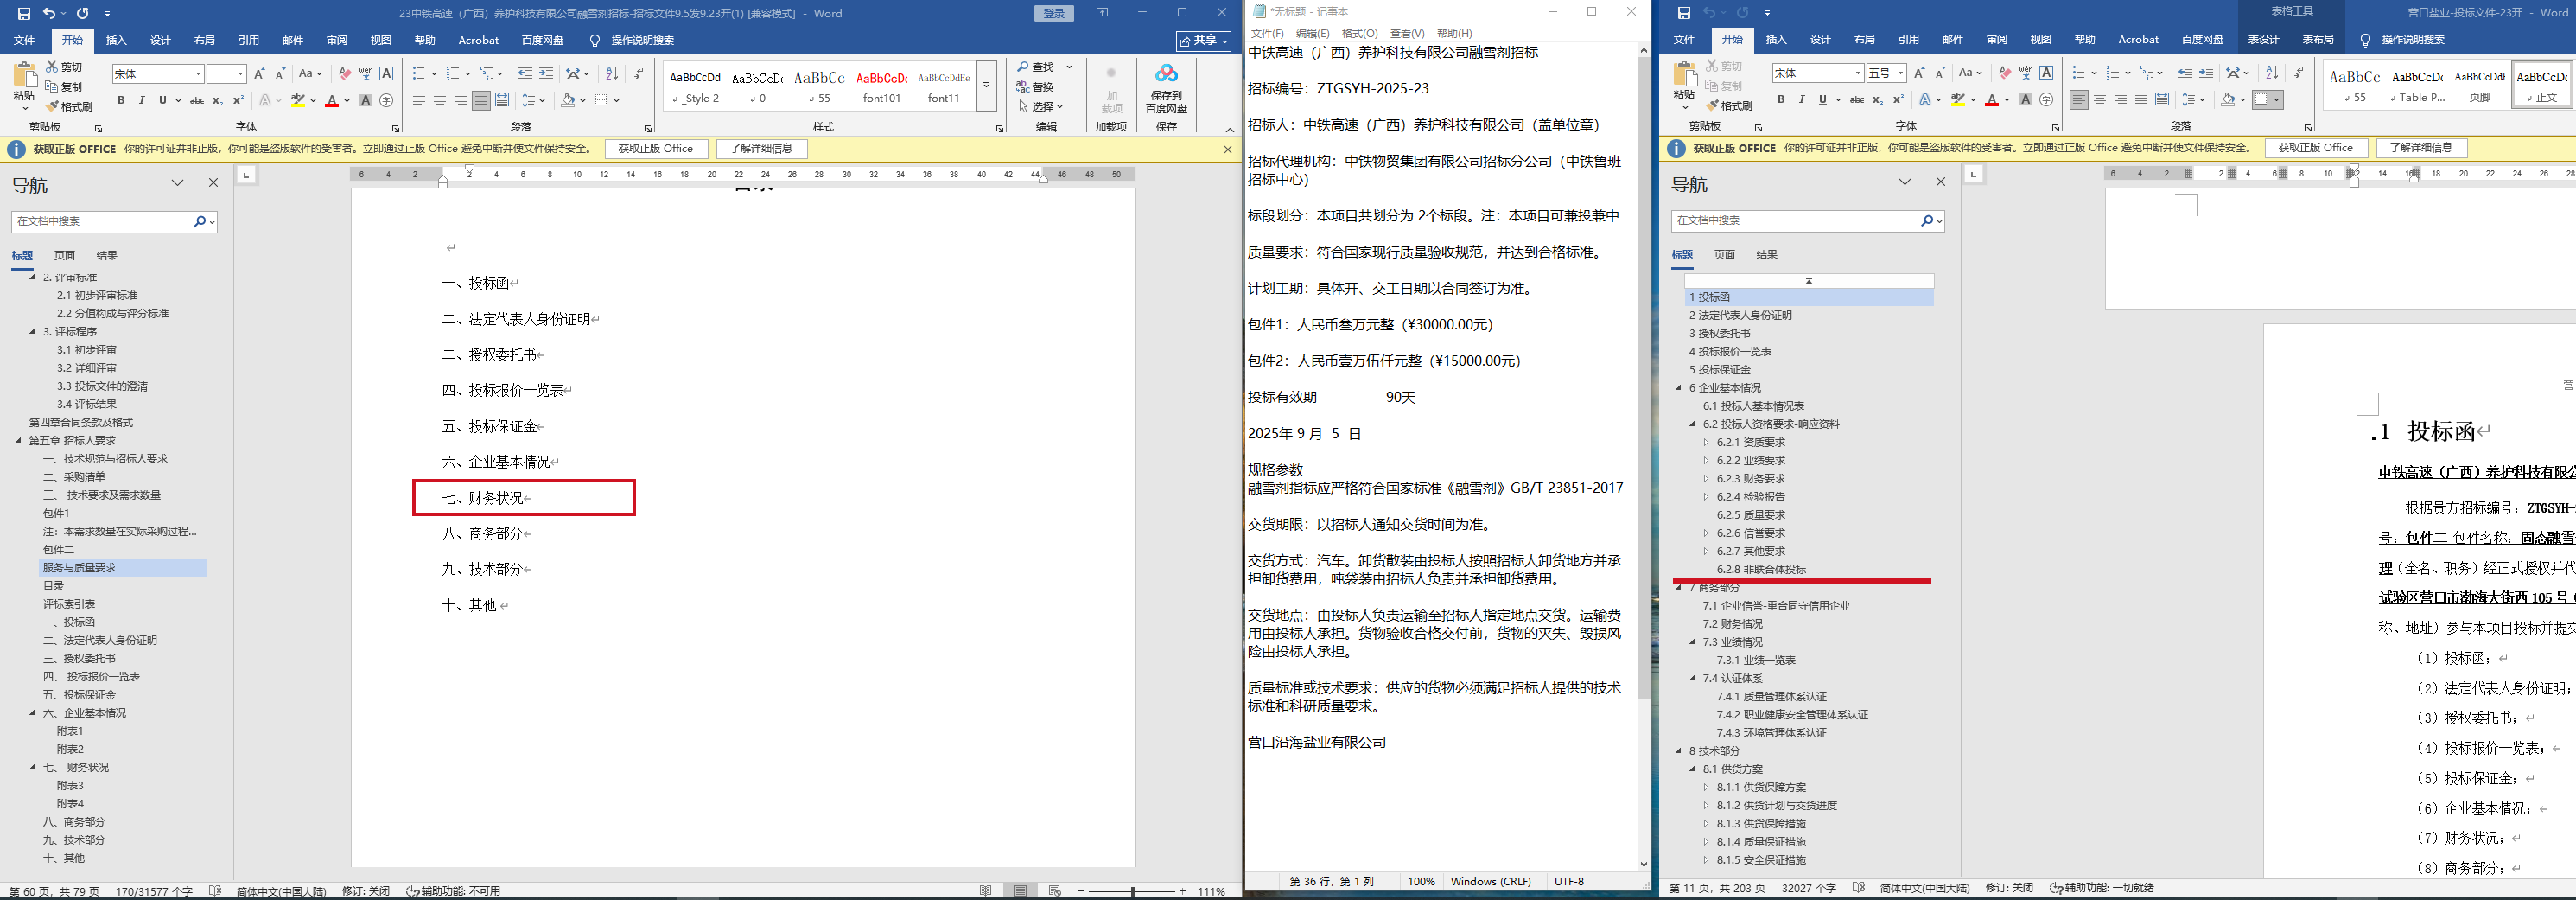2576x900 pixels.
Task: Click 获取正版 Office button in 招标文件 window
Action: pyautogui.click(x=656, y=148)
